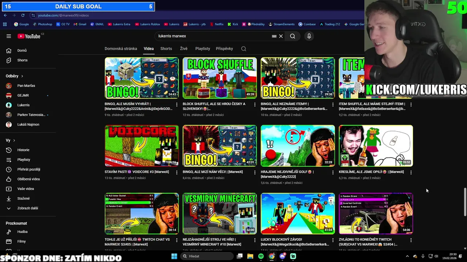
Task: Open the Příspěvky tab
Action: pyautogui.click(x=224, y=49)
